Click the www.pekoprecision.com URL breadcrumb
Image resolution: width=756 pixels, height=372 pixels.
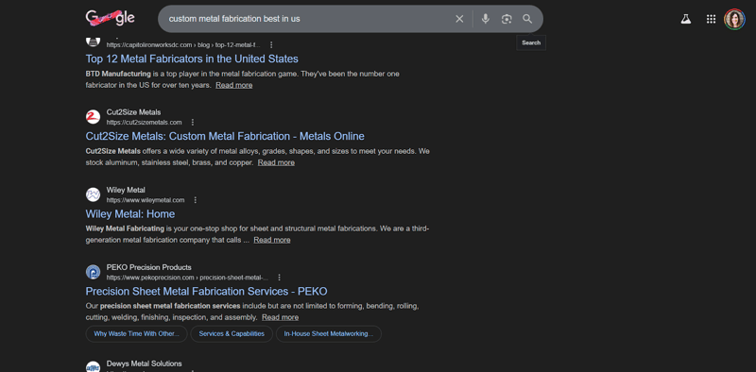pyautogui.click(x=187, y=278)
